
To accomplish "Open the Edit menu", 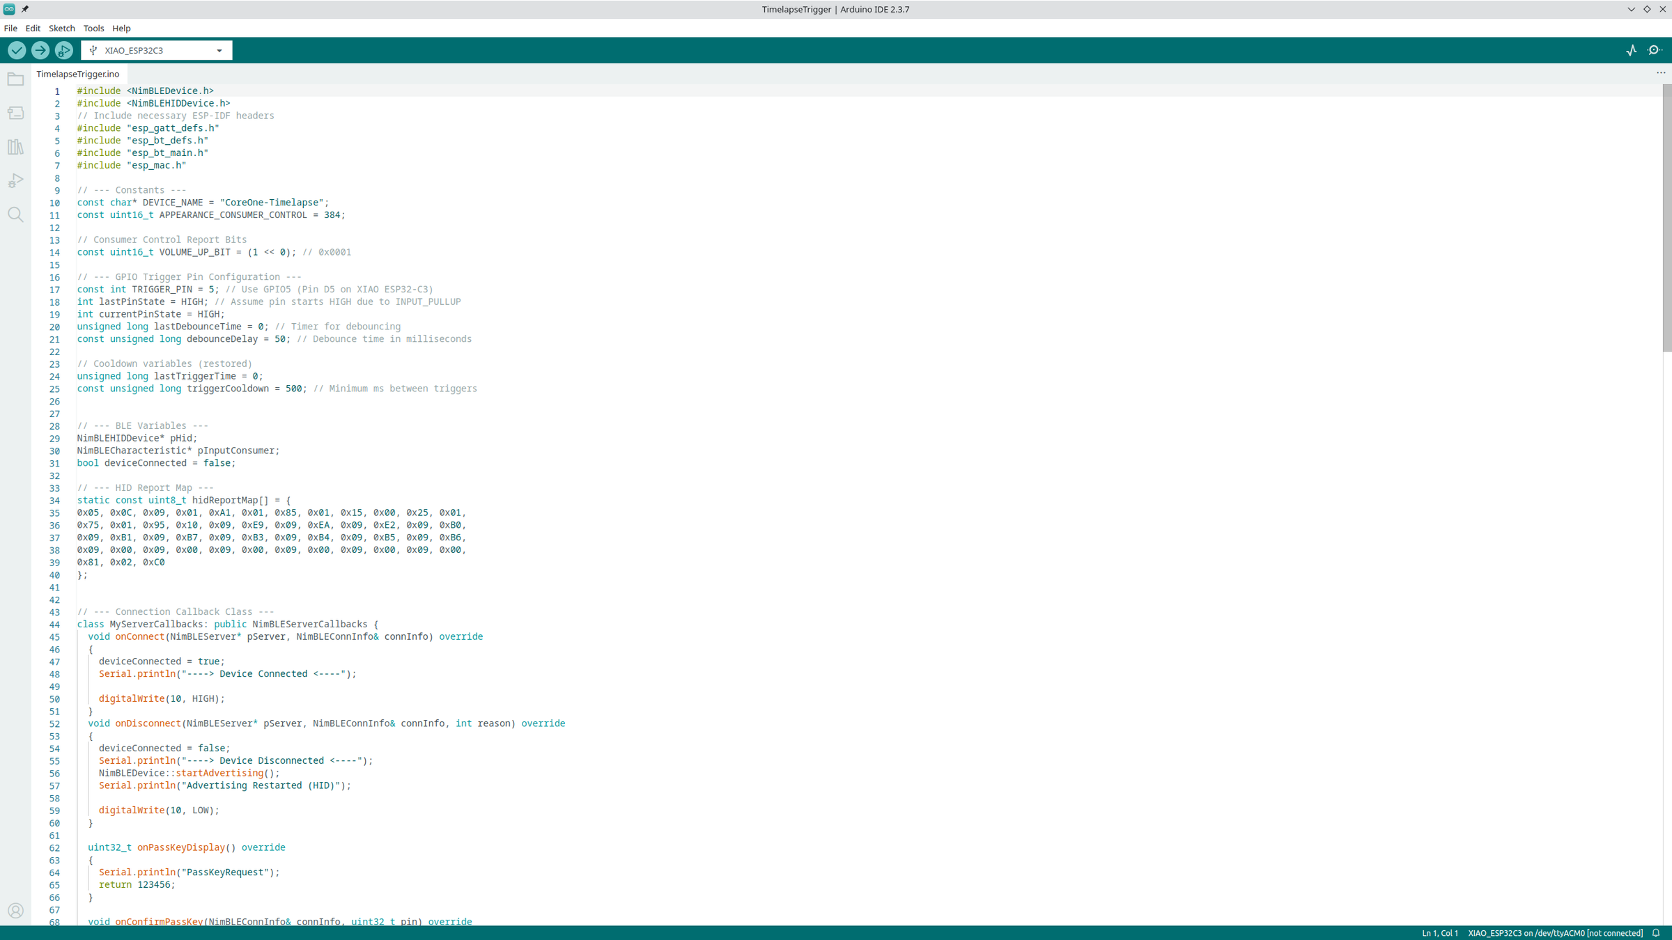I will pos(33,29).
